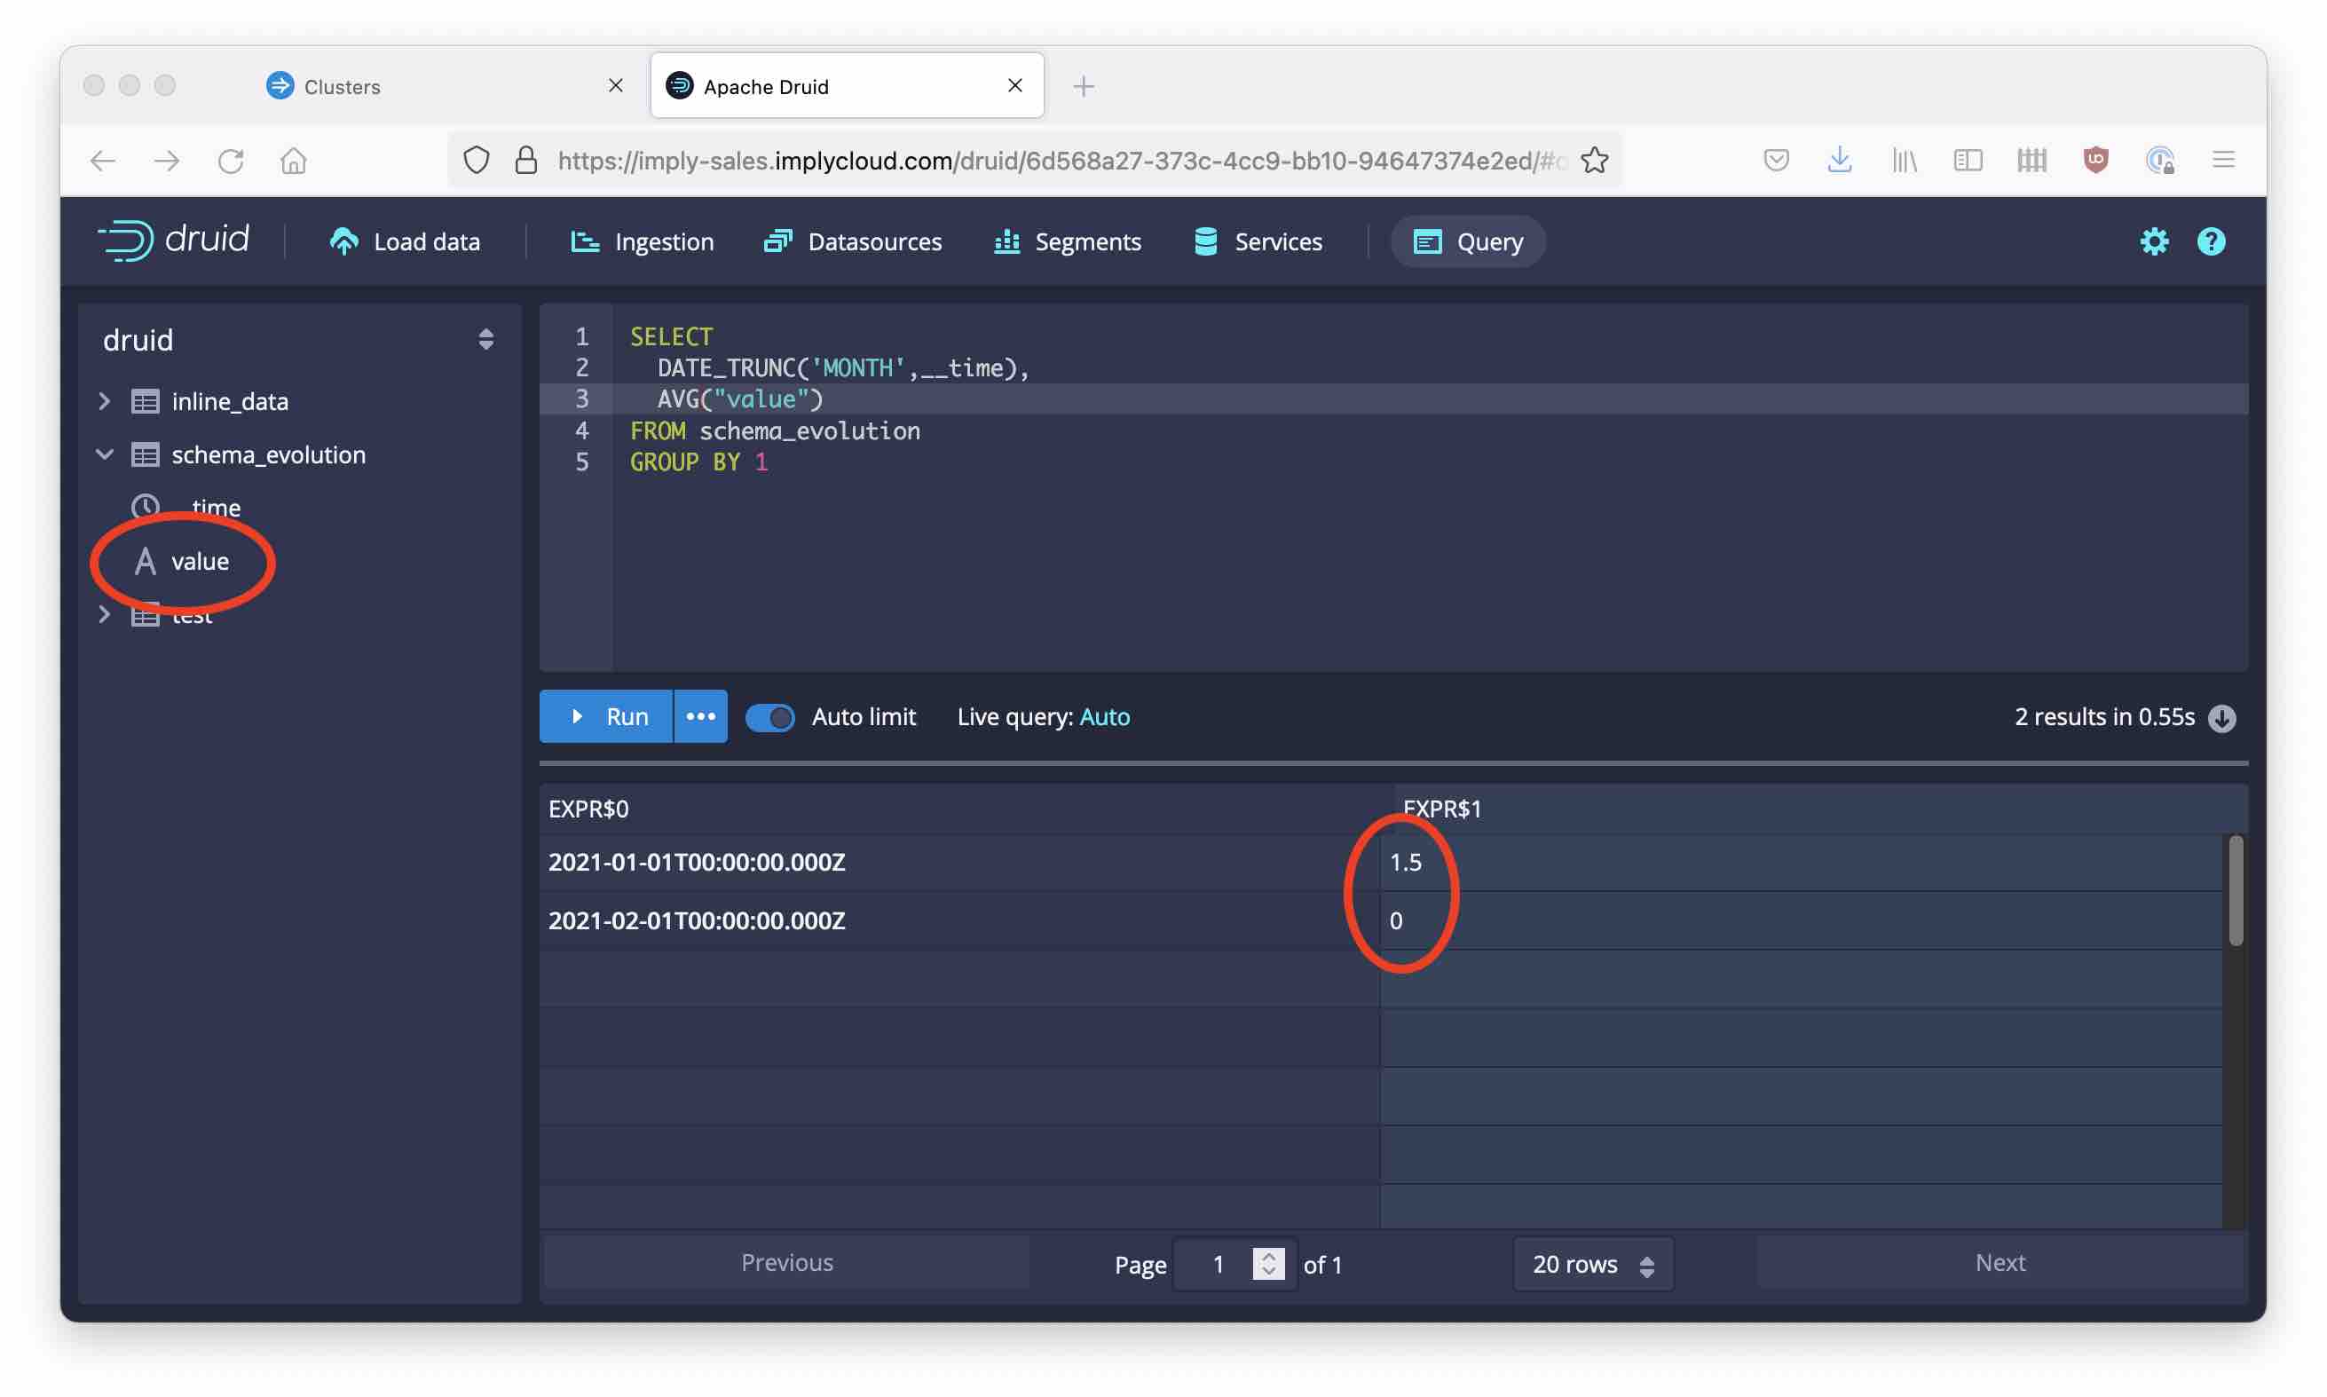Click the Help question mark icon
Image resolution: width=2327 pixels, height=1397 pixels.
click(2211, 240)
